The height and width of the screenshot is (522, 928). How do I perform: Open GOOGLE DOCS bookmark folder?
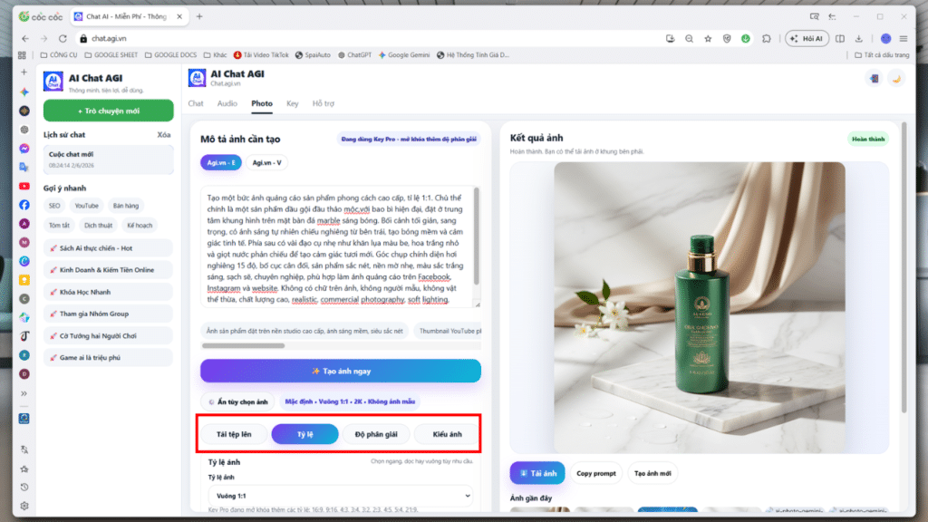click(x=170, y=55)
